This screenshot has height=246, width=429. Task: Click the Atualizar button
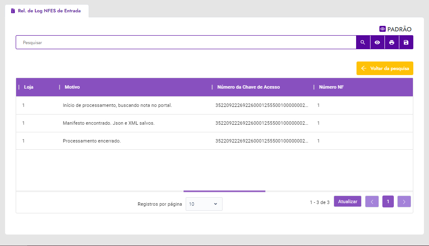pos(348,201)
